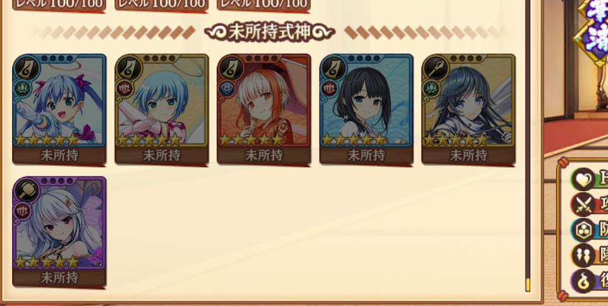The height and width of the screenshot is (306, 608).
Task: Click hammer weapon icon on purple card
Action: point(27,191)
